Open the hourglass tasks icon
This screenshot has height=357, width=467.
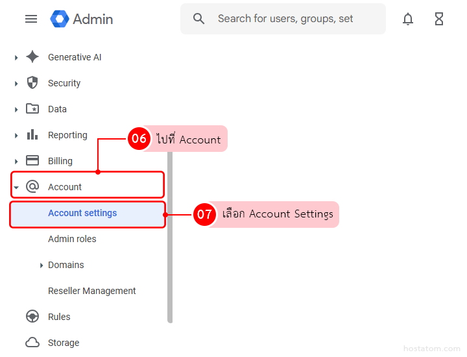click(439, 19)
